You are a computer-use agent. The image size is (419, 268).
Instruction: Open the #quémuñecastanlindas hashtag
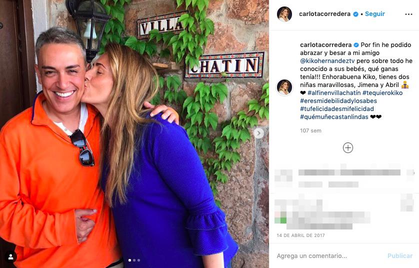(x=334, y=117)
